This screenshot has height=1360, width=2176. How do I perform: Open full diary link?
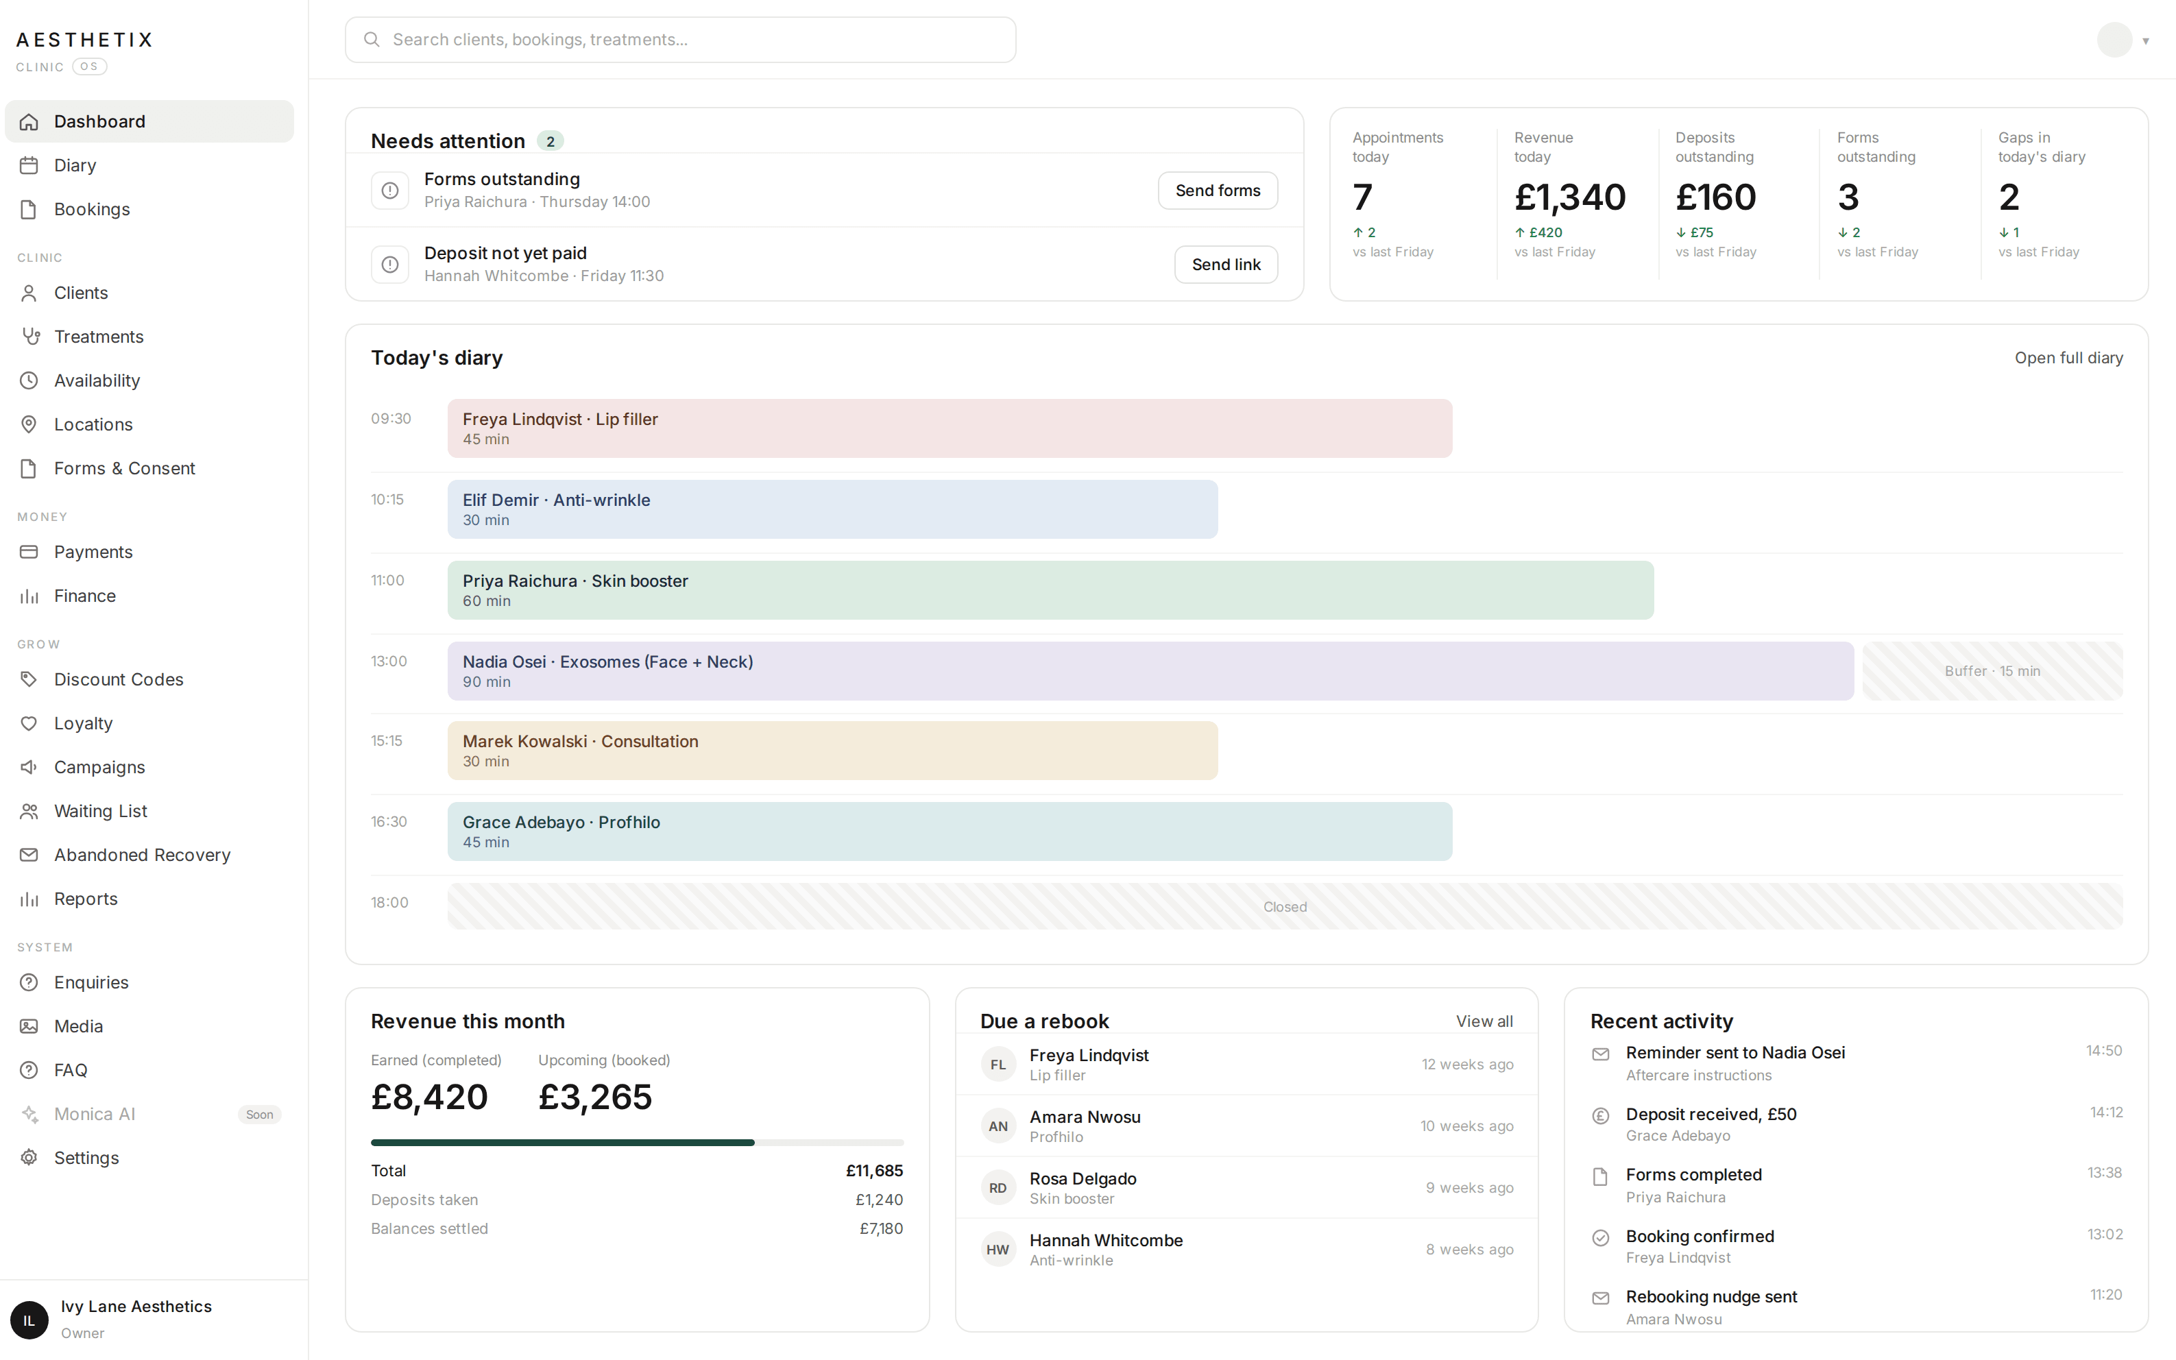pyautogui.click(x=2068, y=358)
